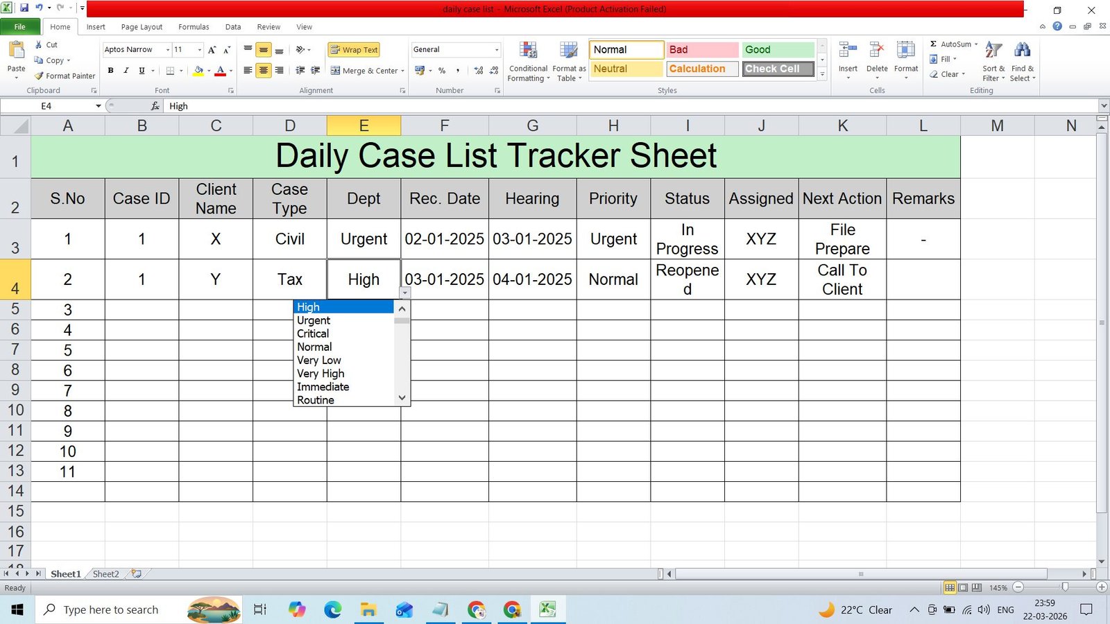Open Format as Table gallery
1110x624 pixels.
click(x=569, y=61)
